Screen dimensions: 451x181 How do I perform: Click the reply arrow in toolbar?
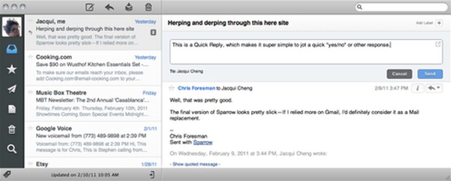coord(110,7)
